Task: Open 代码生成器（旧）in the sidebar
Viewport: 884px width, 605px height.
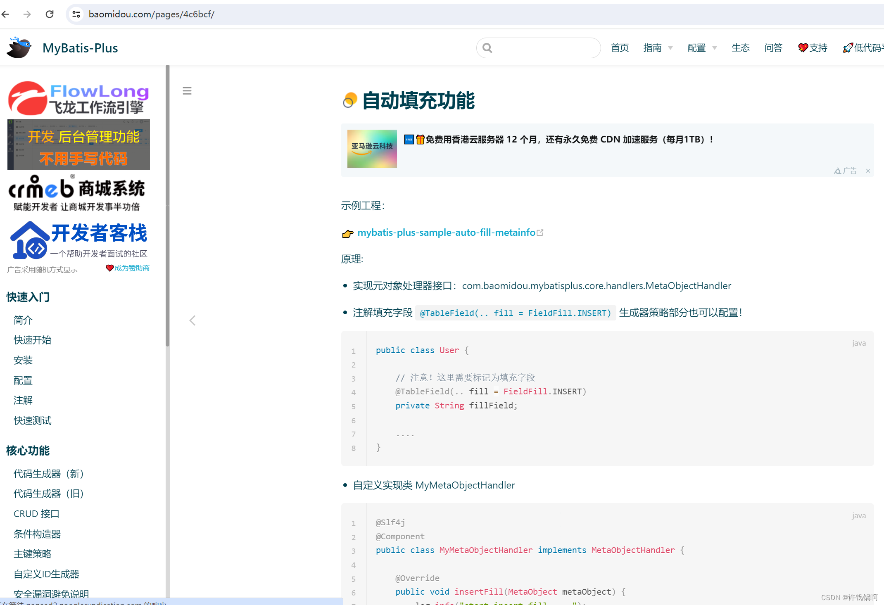Action: tap(49, 493)
